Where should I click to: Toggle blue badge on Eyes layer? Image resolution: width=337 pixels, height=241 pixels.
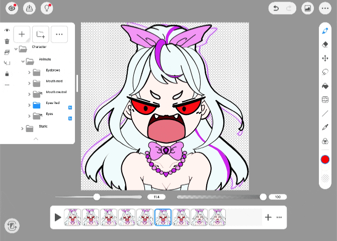70,118
